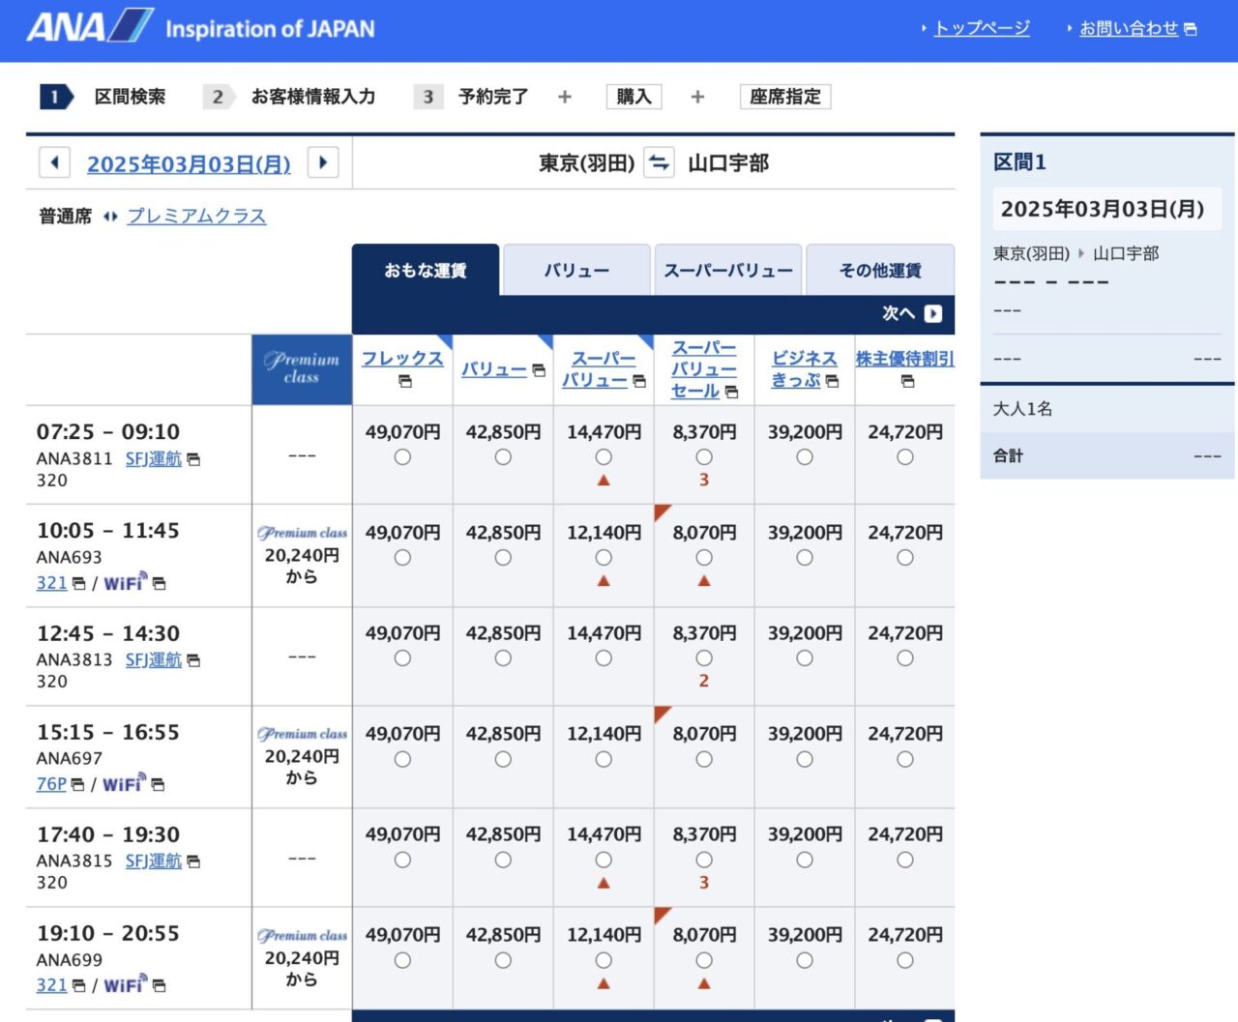Select 8,370円 fare for 07:25 flight

[x=704, y=457]
